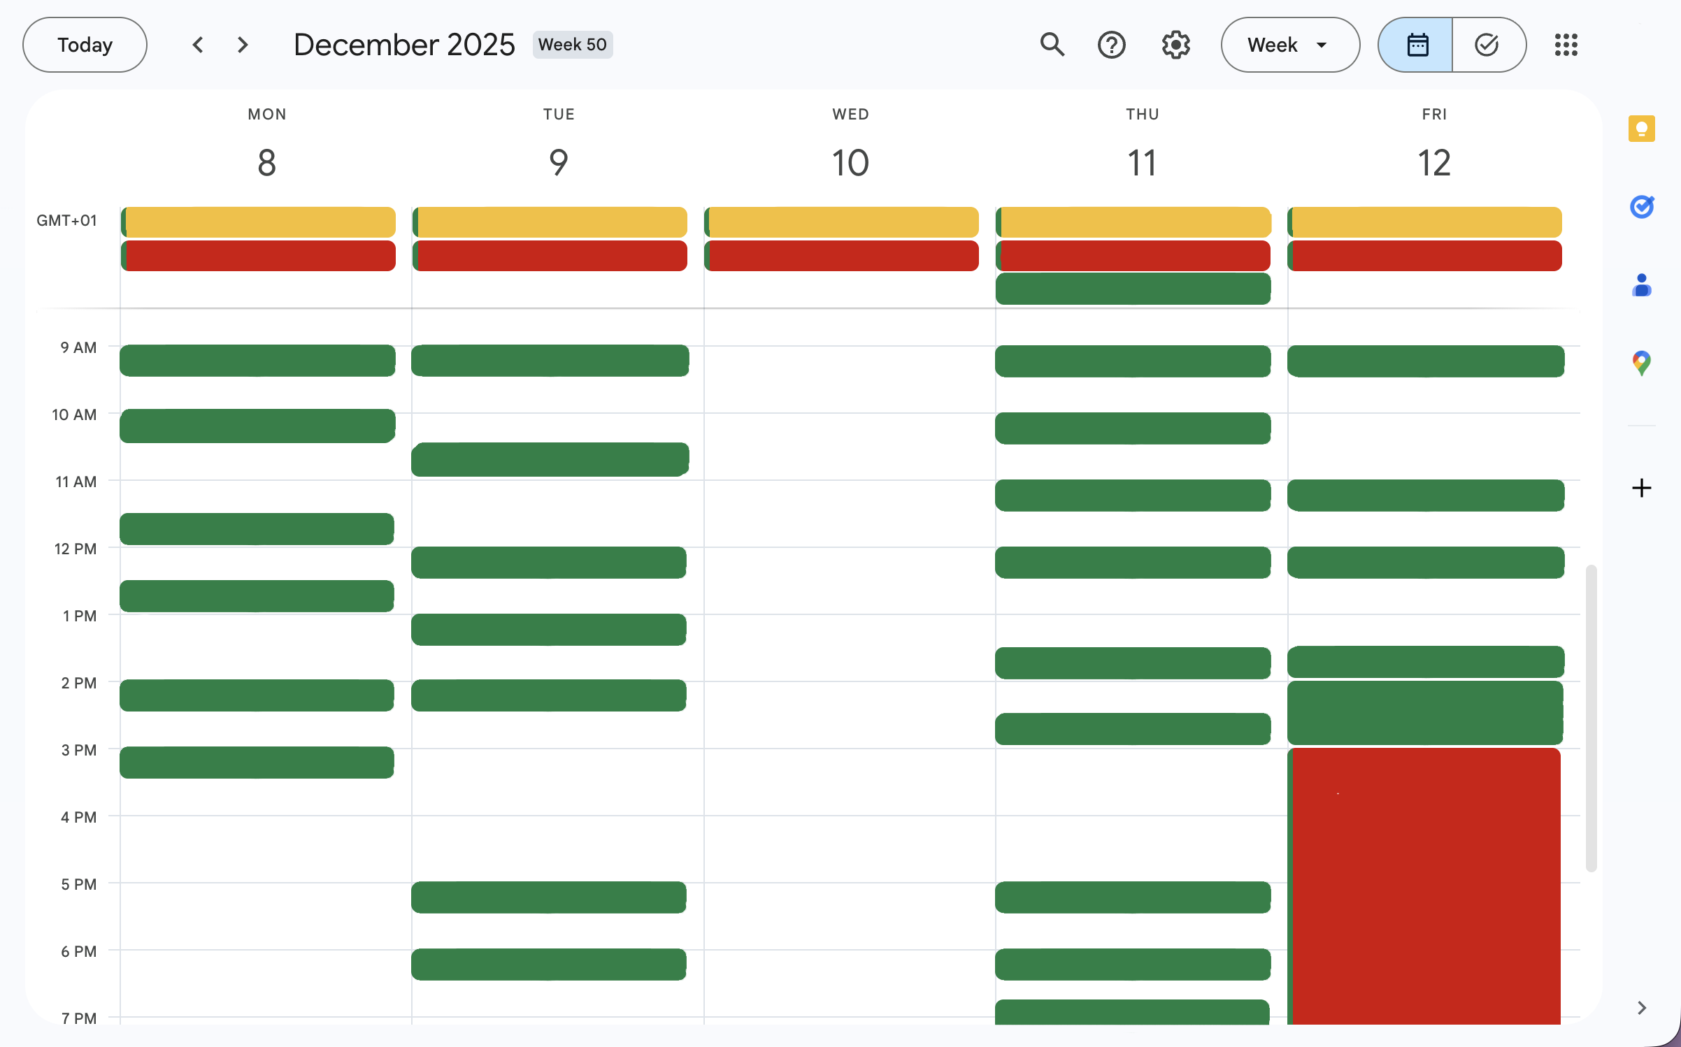Viewport: 1681px width, 1047px height.
Task: Click the Today button
Action: pyautogui.click(x=85, y=45)
